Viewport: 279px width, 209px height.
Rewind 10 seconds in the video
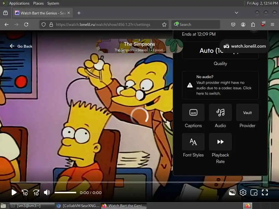coord(25,192)
